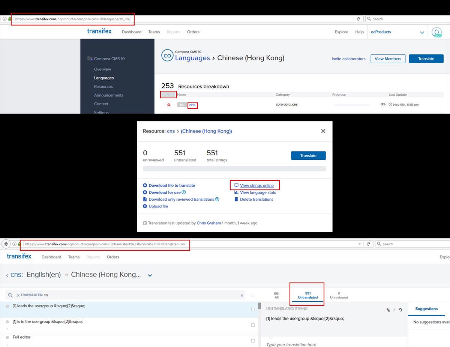Click the browser back arrow next to the translate URL
The width and height of the screenshot is (450, 347).
(6, 244)
